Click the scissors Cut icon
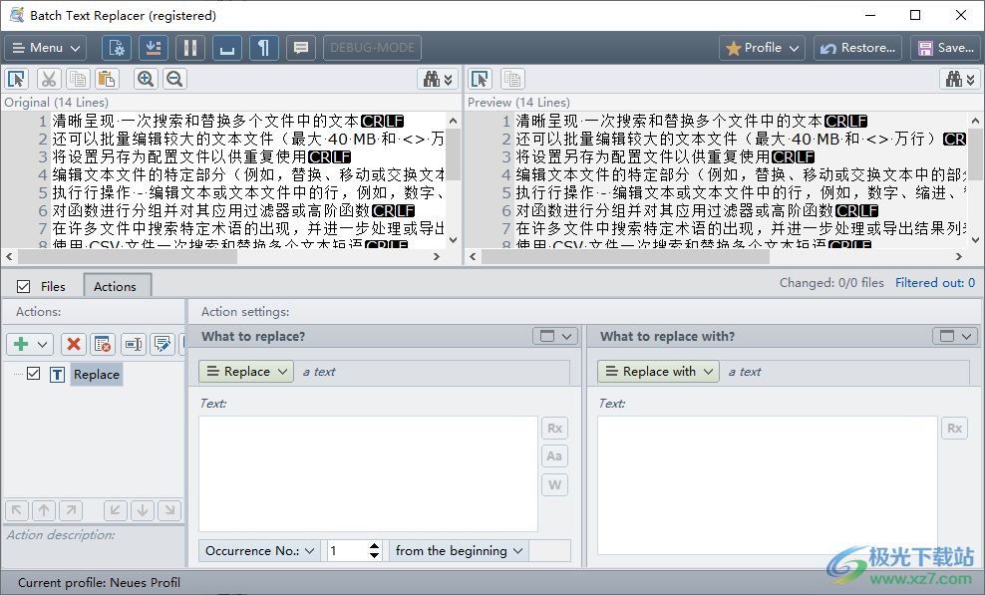 49,79
